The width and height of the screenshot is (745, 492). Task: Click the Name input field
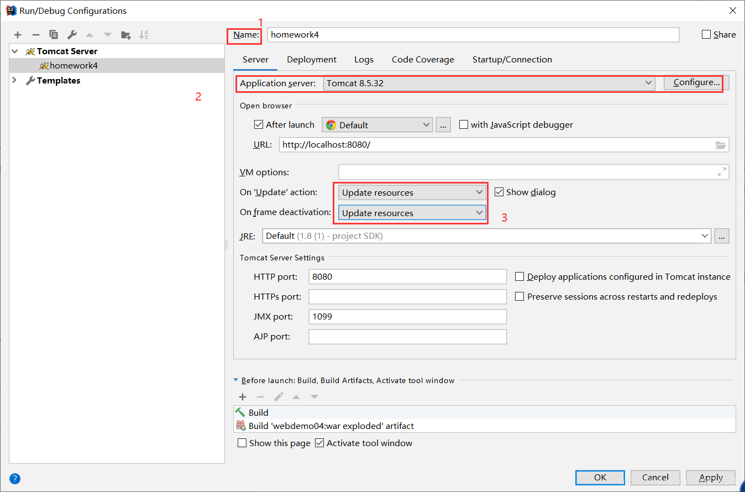click(473, 34)
